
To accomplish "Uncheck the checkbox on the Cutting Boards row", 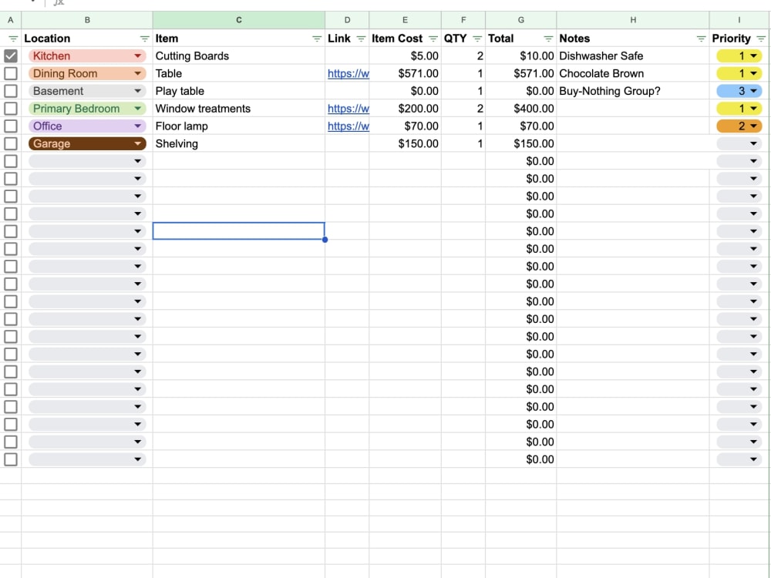I will pyautogui.click(x=11, y=55).
